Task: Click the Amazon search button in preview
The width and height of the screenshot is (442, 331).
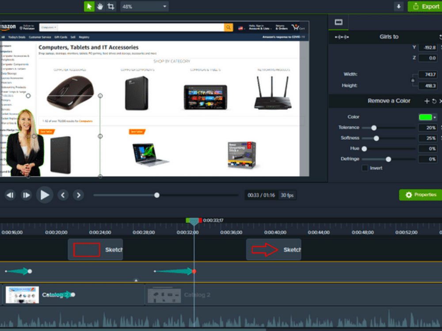Action: tap(229, 27)
